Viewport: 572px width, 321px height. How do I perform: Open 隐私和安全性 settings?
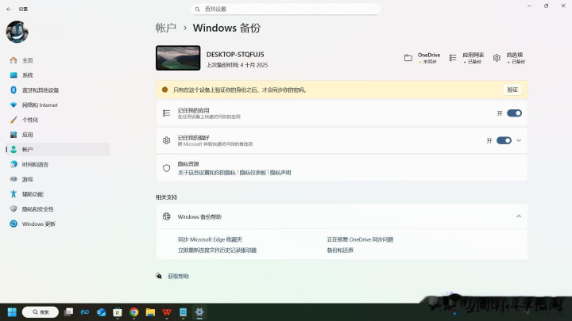pos(37,208)
